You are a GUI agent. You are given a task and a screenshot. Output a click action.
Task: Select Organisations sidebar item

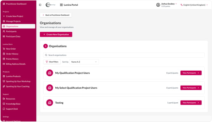(x=18, y=26)
